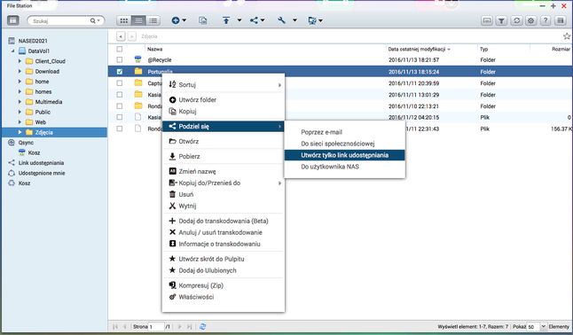Collapse the DataVol1 tree node
This screenshot has width=573, height=335.
coord(12,51)
